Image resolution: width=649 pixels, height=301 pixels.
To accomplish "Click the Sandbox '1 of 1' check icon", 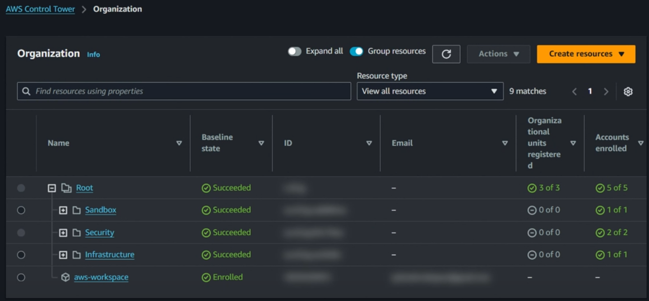I will pyautogui.click(x=600, y=210).
